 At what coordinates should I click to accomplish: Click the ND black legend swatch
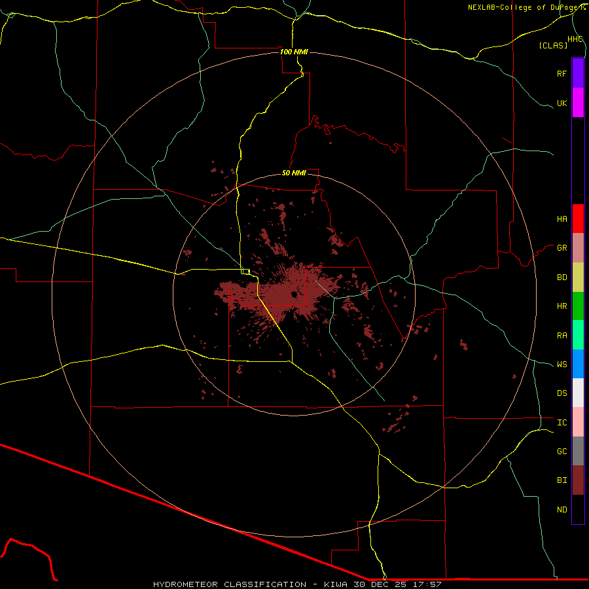click(x=578, y=509)
